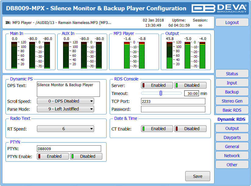The height and width of the screenshot is (186, 251).
Task: Focus the DPS Text area
Action: pos(68,89)
